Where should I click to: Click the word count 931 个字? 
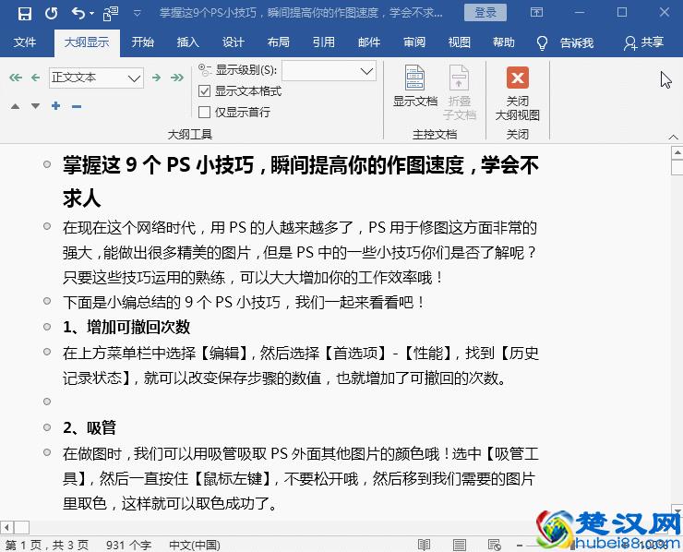tap(128, 545)
